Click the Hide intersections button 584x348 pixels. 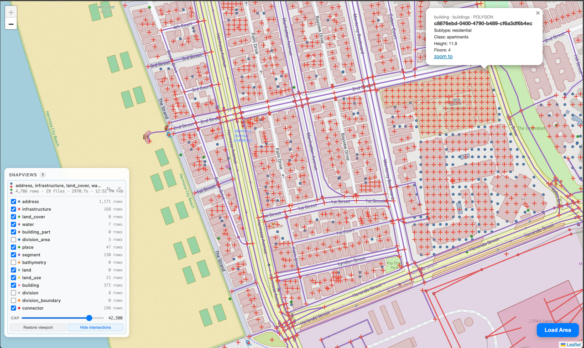click(x=95, y=327)
